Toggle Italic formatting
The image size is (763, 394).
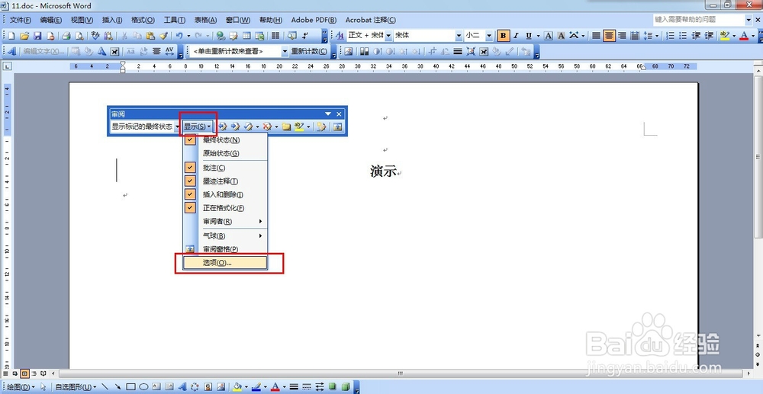516,36
